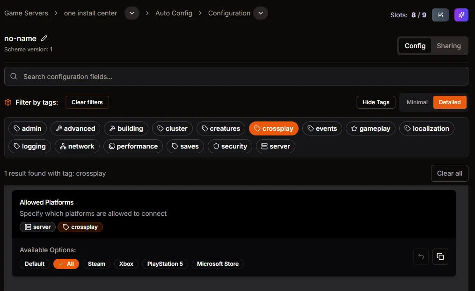
Task: Reset Allowed Platforms using the undo icon
Action: coord(420,256)
